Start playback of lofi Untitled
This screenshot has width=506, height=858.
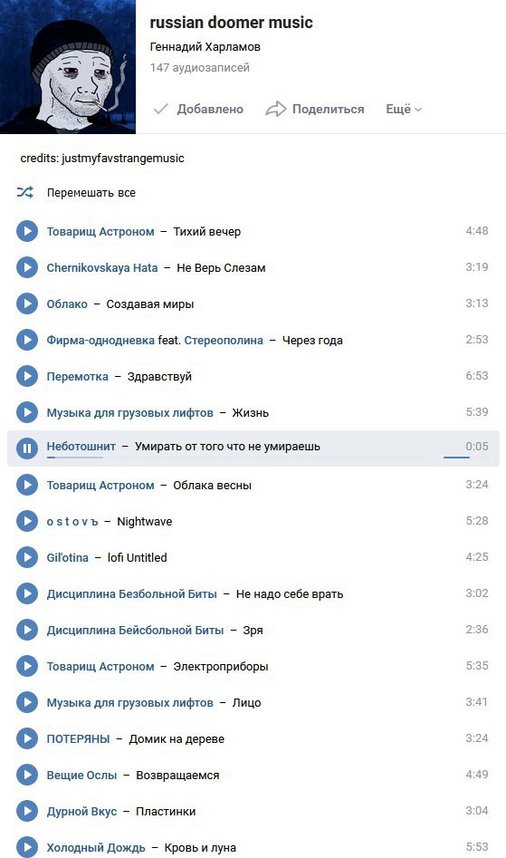[x=27, y=557]
